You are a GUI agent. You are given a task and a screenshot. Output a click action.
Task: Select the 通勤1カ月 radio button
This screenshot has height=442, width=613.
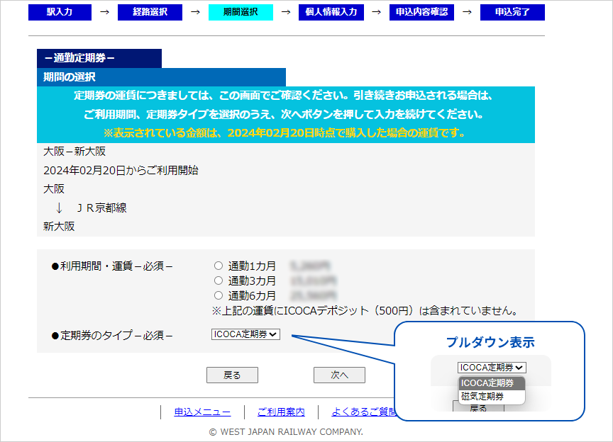(219, 266)
